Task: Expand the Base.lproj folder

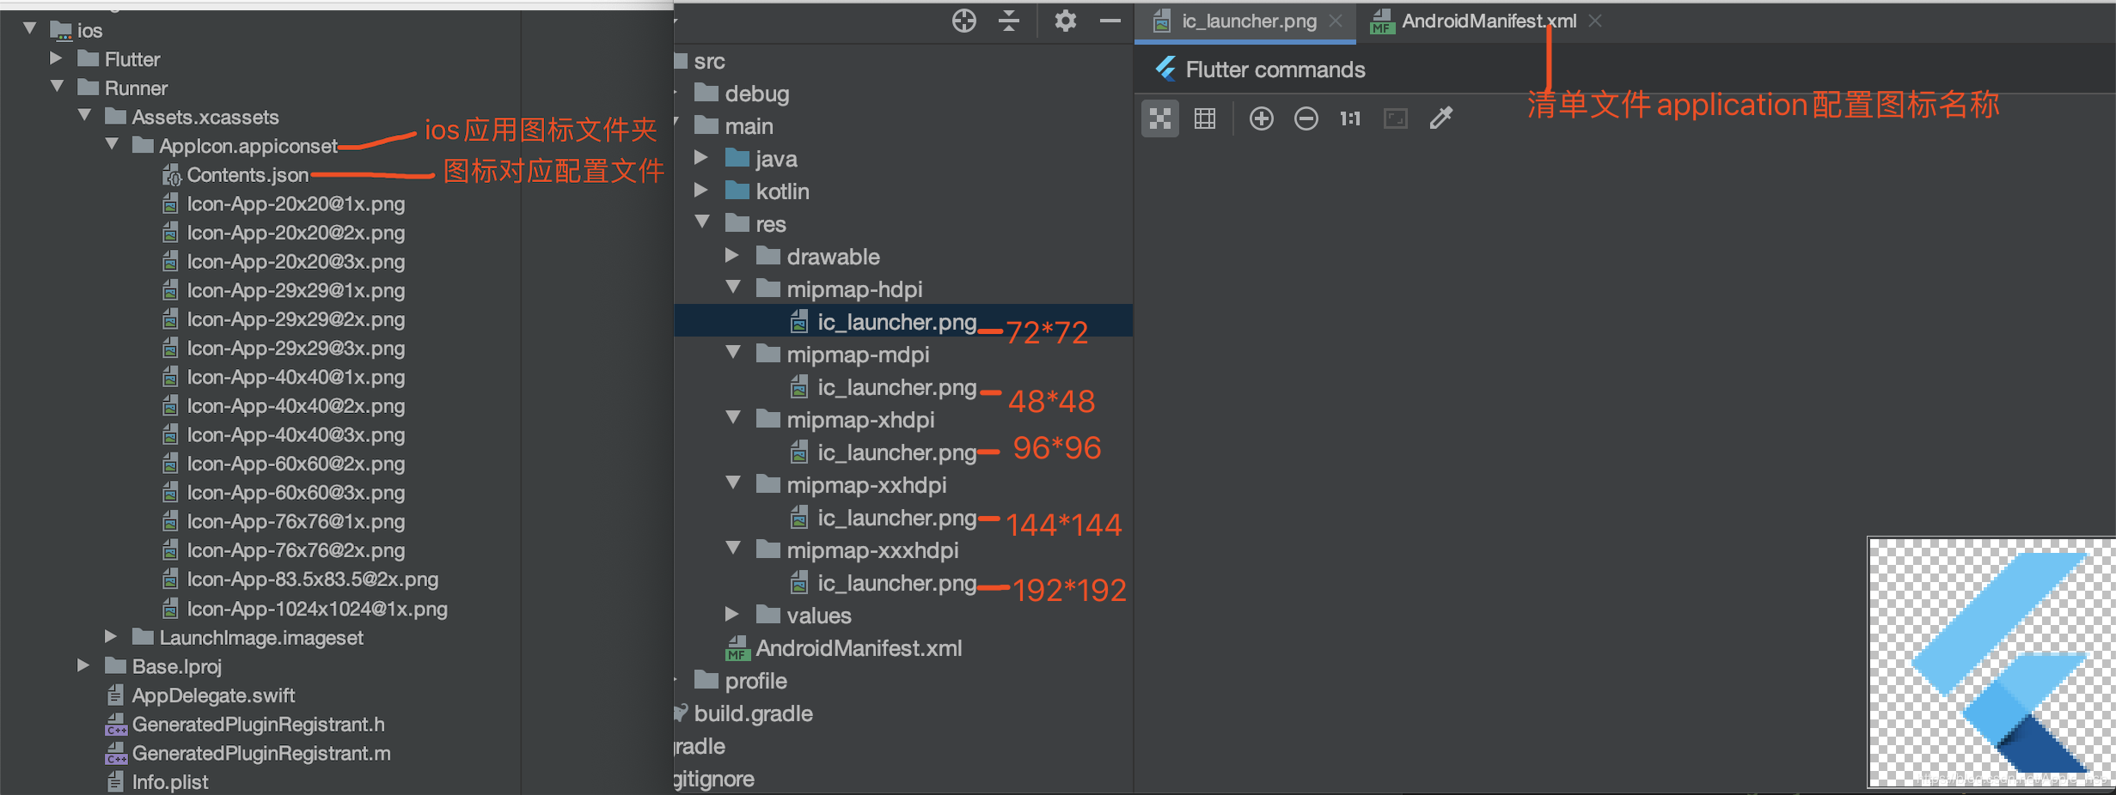Action: pyautogui.click(x=83, y=665)
